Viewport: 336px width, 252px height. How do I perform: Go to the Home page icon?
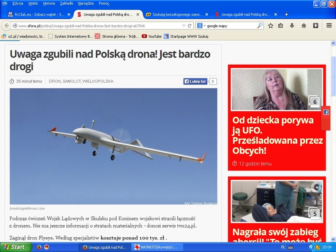click(x=304, y=26)
